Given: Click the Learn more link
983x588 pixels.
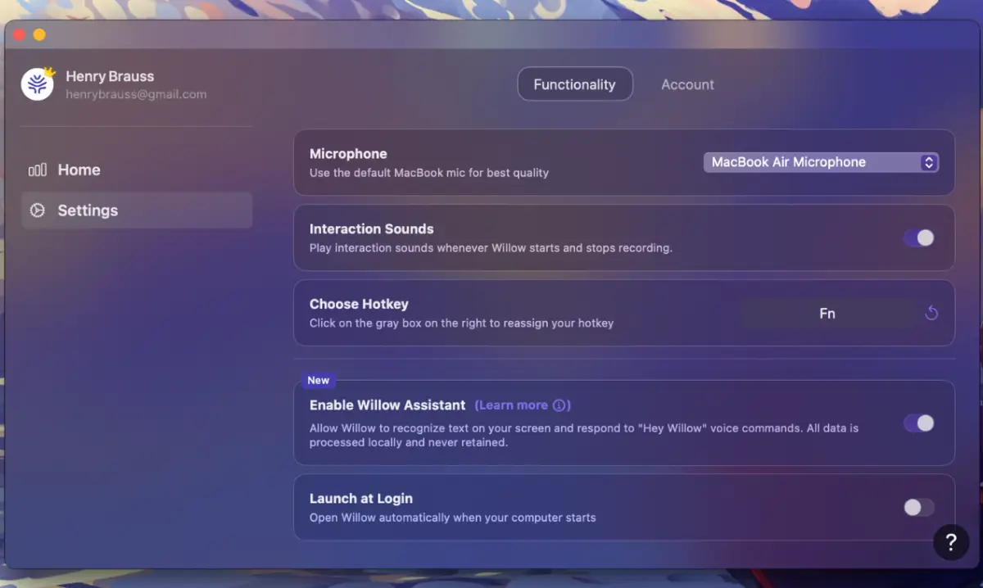Looking at the screenshot, I should pyautogui.click(x=513, y=405).
